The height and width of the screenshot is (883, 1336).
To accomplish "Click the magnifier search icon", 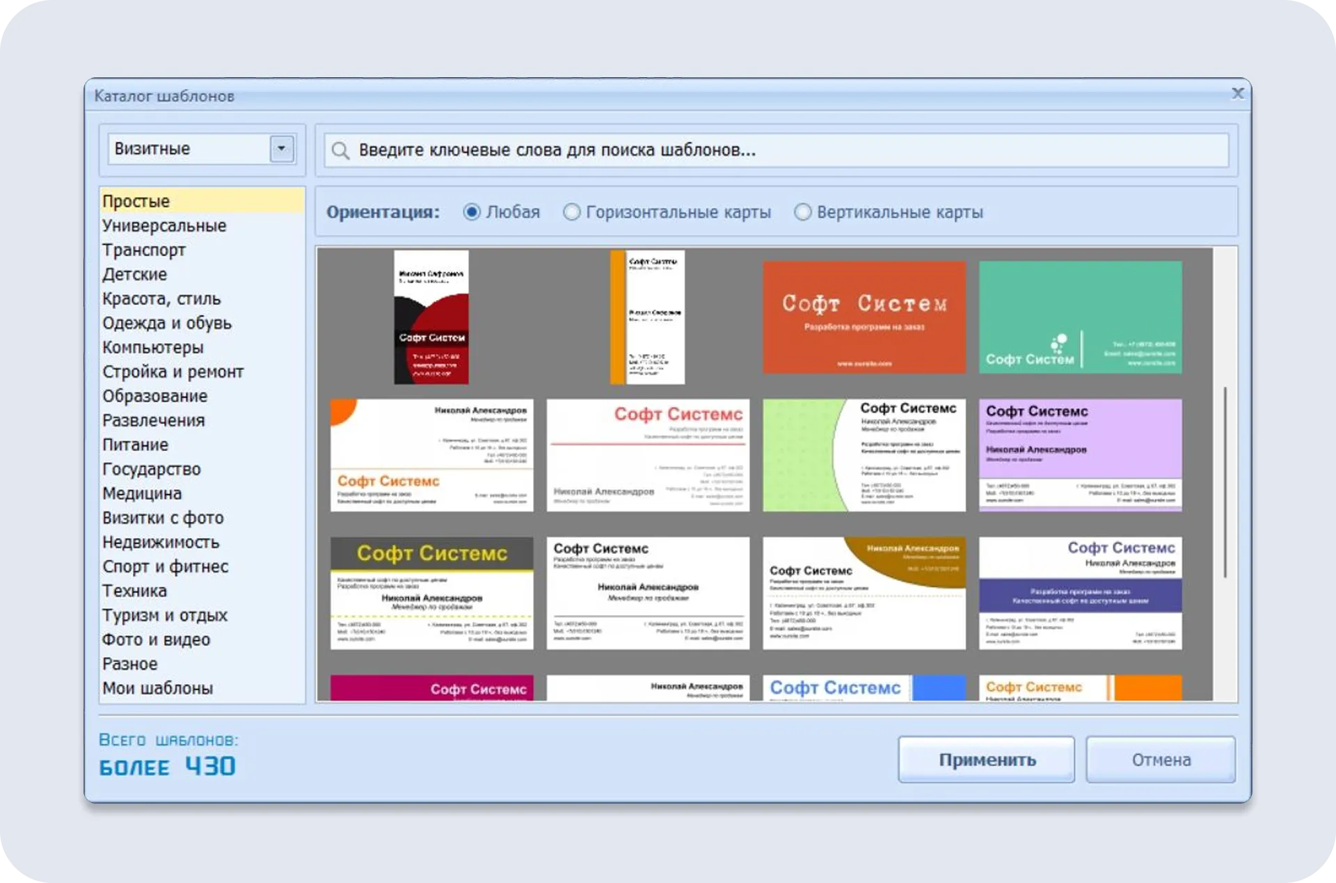I will pos(340,150).
